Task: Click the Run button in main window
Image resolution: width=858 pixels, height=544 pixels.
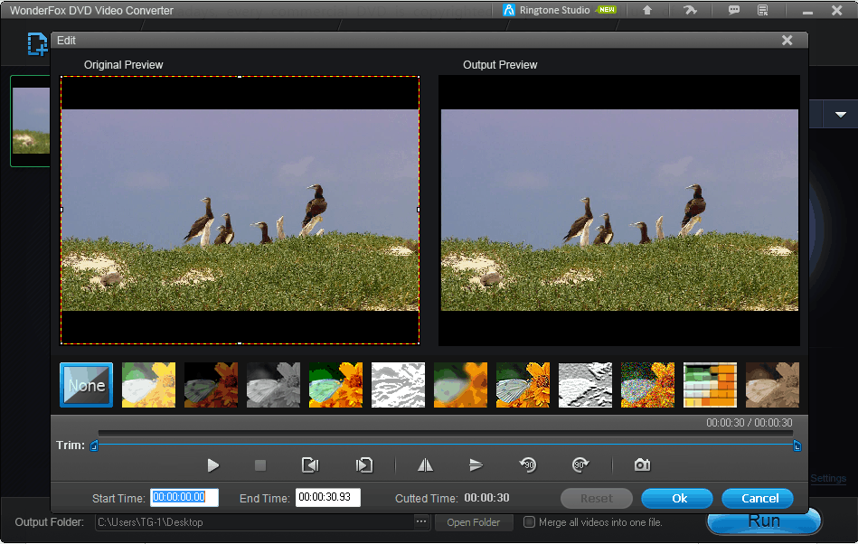Action: click(764, 521)
